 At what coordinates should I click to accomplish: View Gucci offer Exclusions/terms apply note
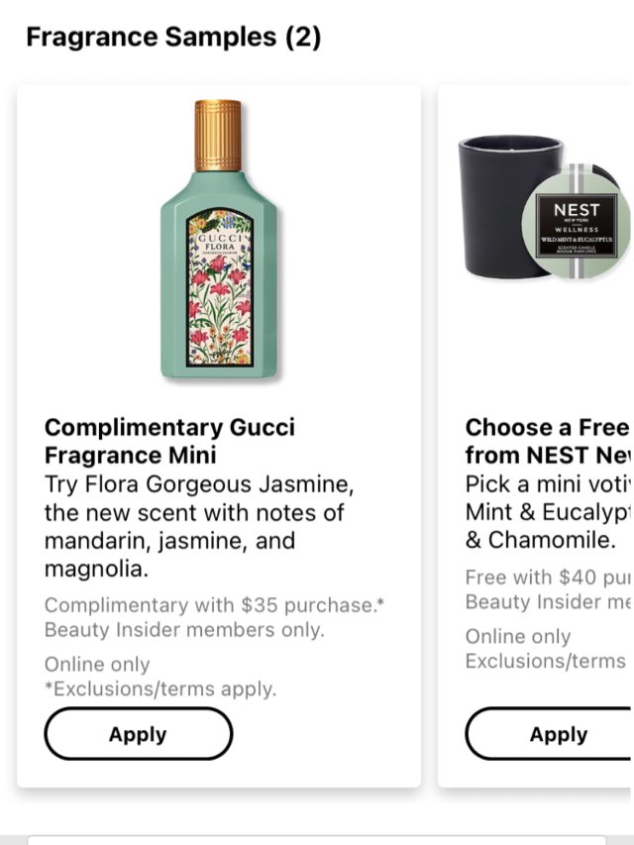coord(160,688)
